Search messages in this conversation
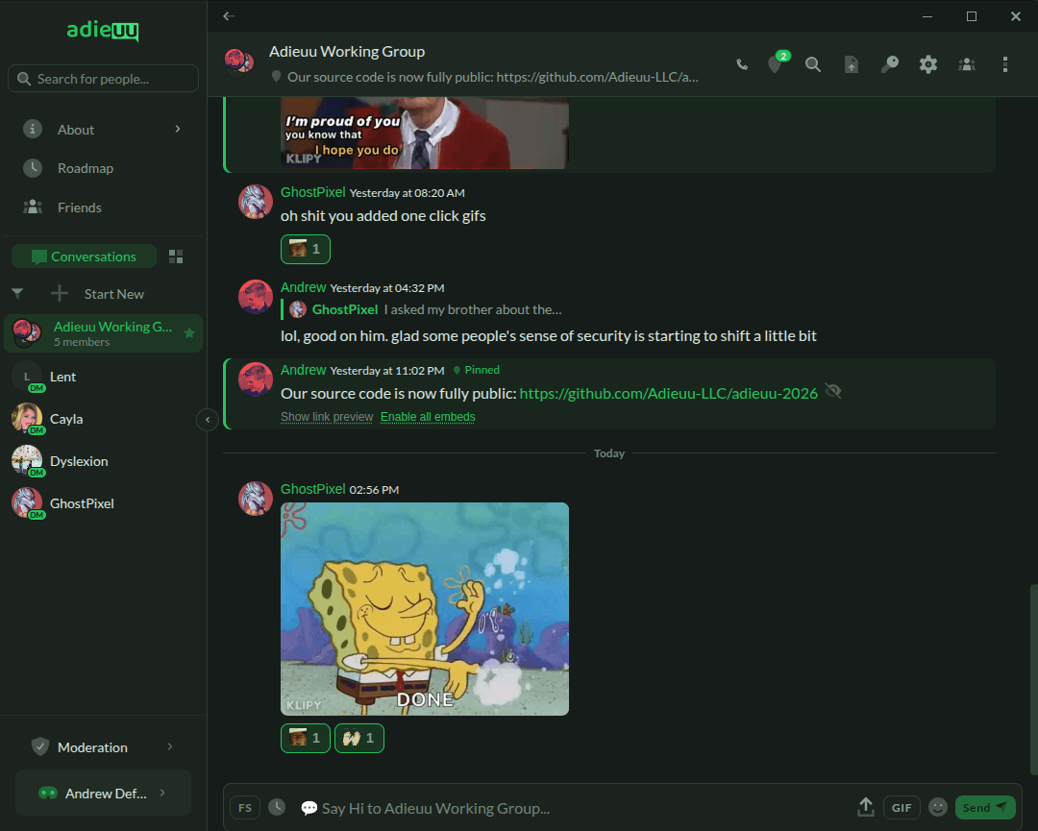 (x=813, y=64)
